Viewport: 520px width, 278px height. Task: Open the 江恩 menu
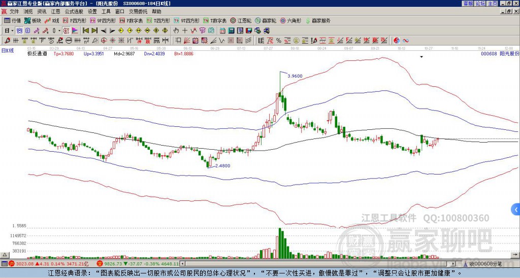[55, 12]
